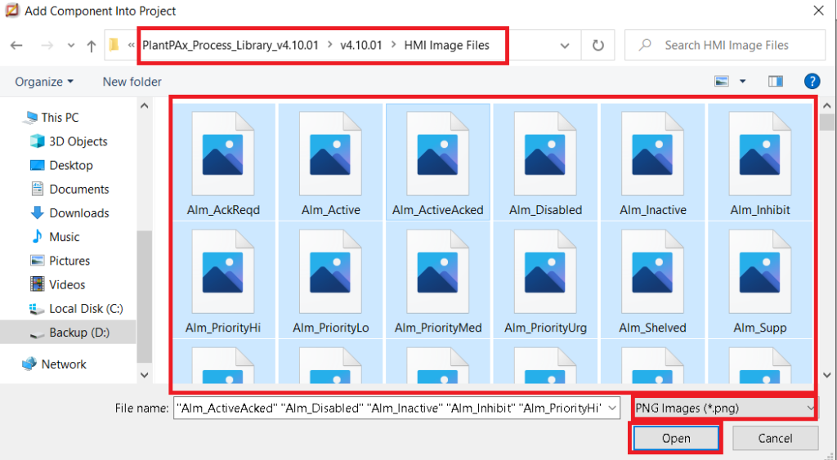This screenshot has height=460, width=837.
Task: Select the Alm_PriorityUrg image file
Action: (x=545, y=280)
